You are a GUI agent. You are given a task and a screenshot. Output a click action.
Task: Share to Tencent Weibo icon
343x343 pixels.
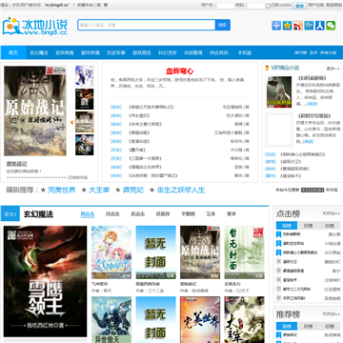pos(309,26)
